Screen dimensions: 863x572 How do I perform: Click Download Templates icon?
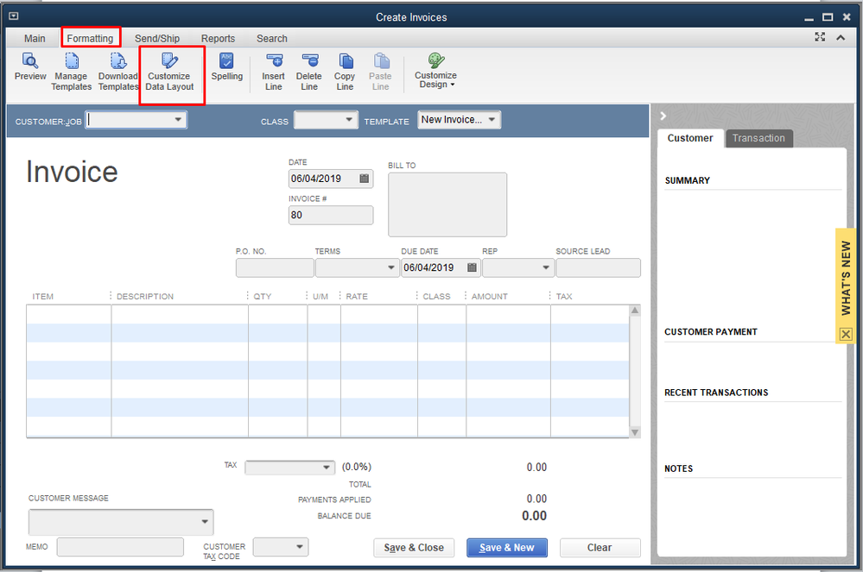(x=117, y=60)
